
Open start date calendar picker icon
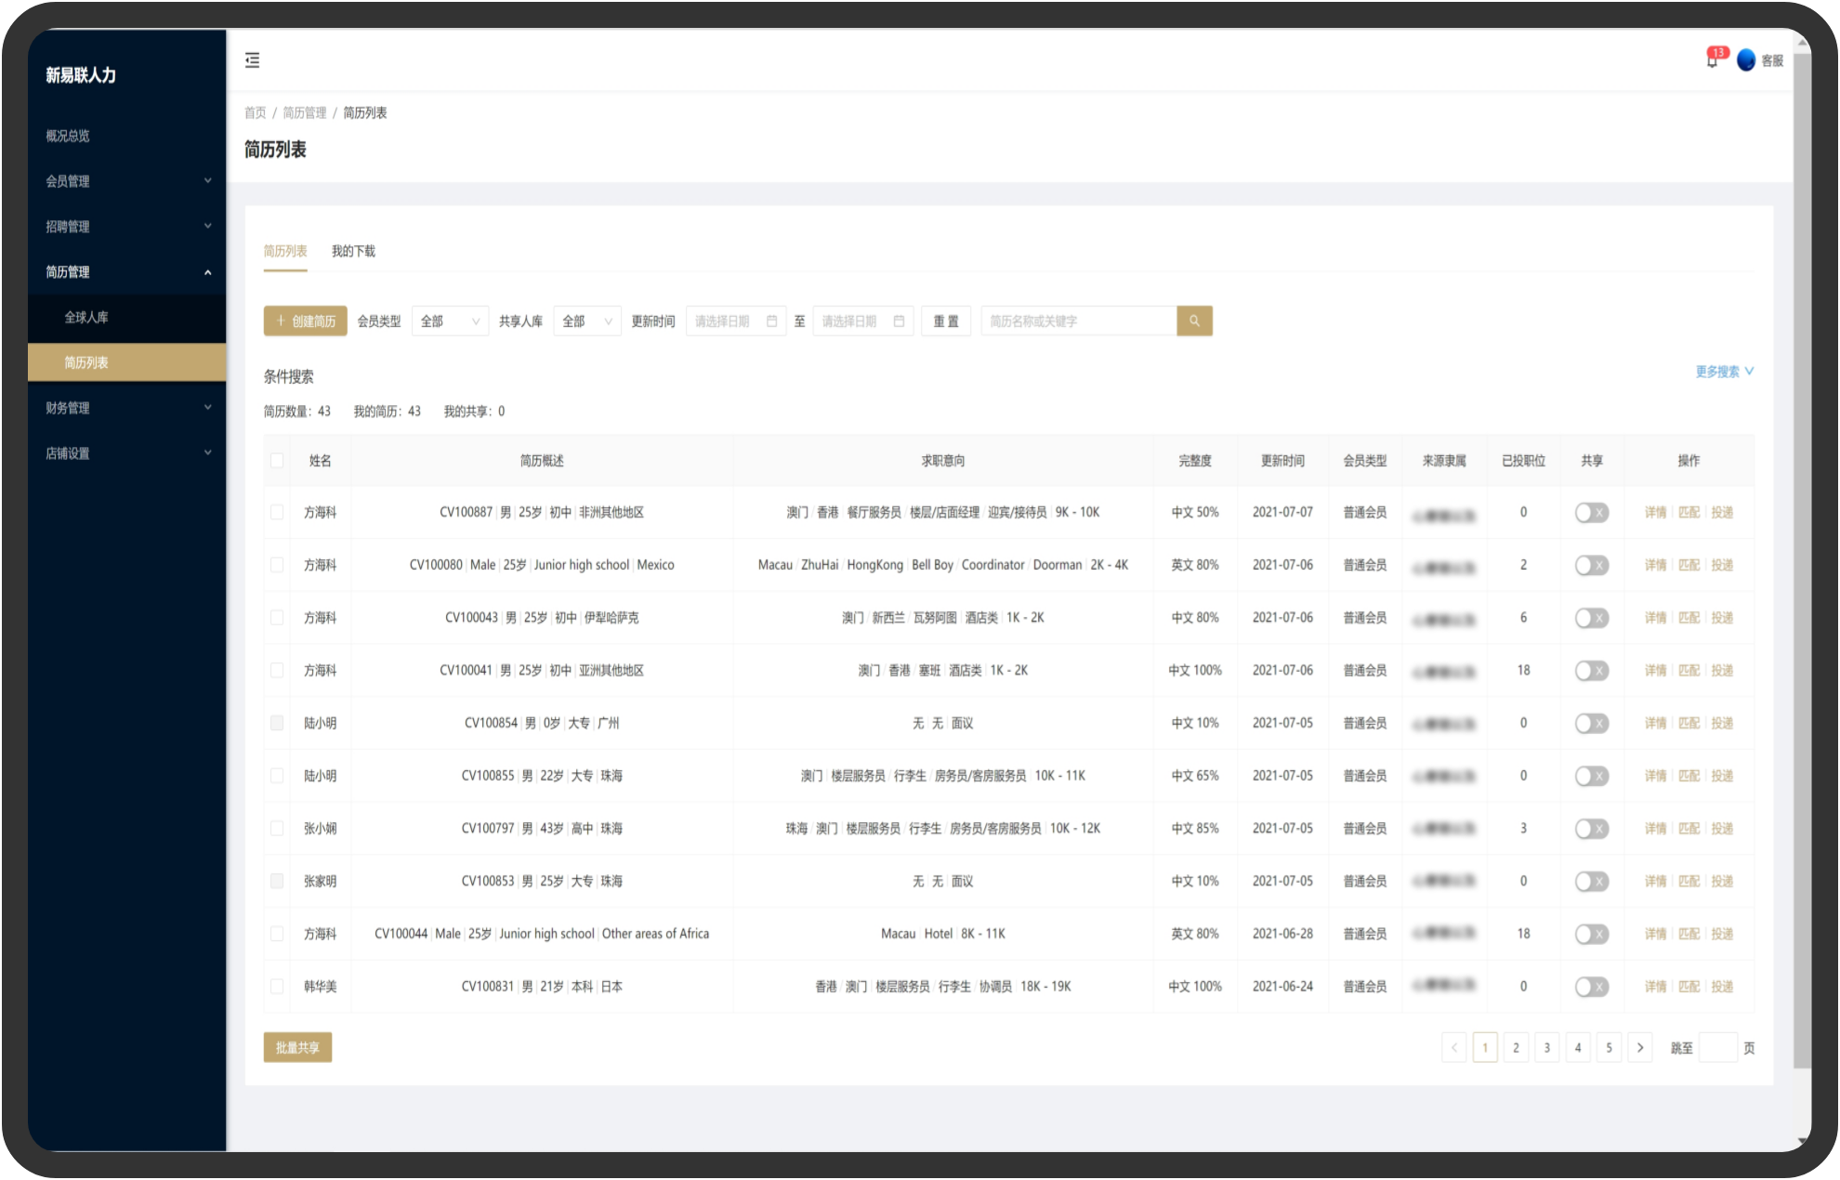coord(771,321)
